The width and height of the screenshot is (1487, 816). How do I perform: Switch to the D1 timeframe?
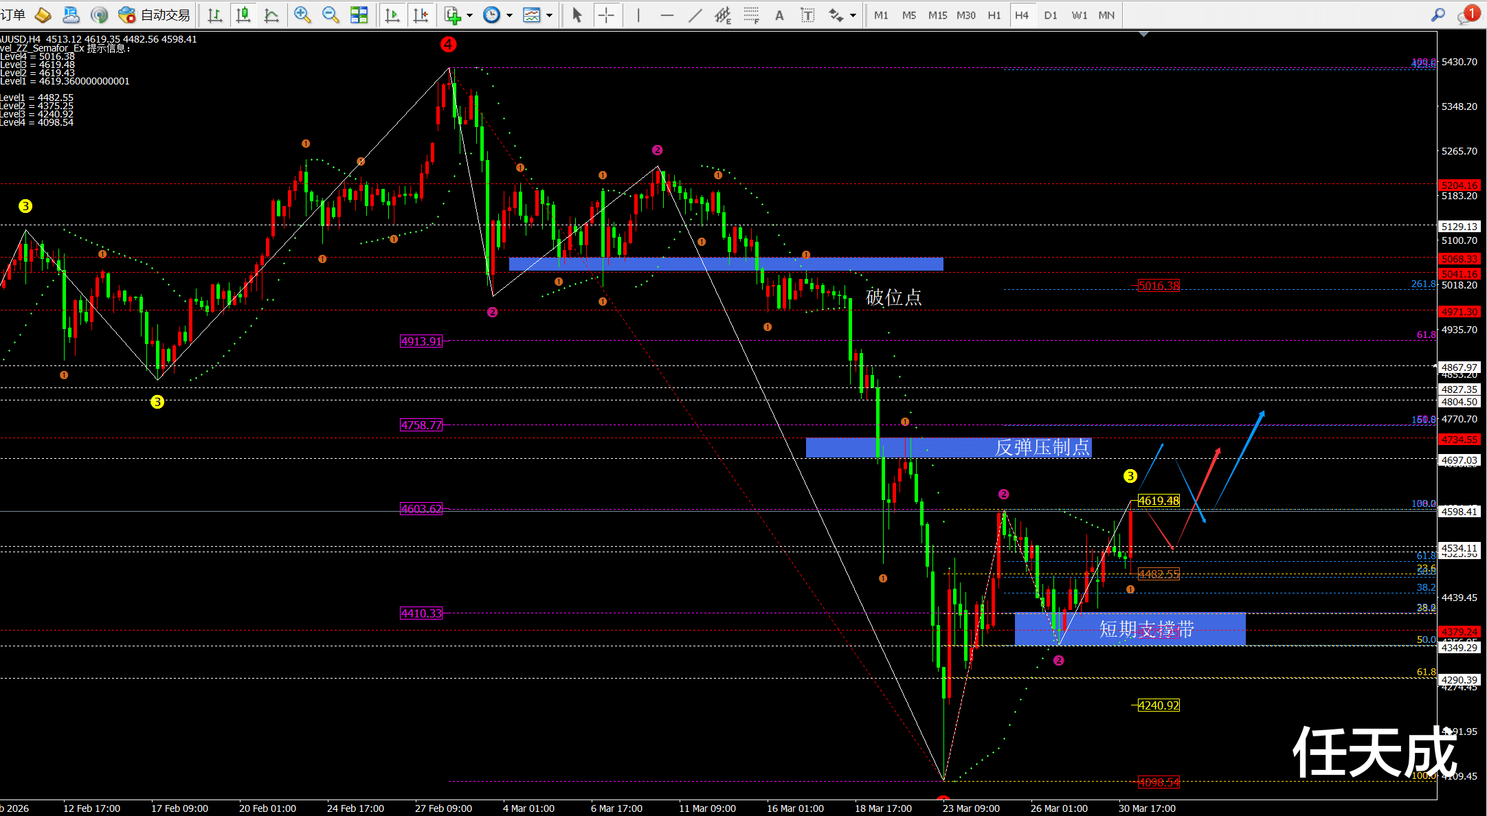click(1050, 15)
